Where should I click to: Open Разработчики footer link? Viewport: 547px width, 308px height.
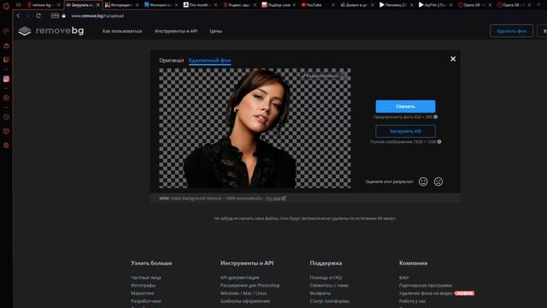click(x=146, y=301)
